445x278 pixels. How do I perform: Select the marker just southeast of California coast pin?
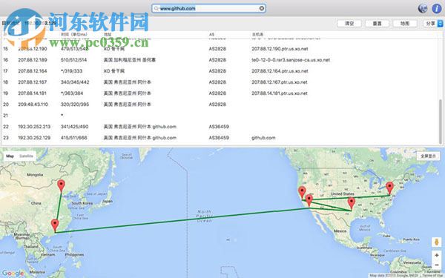pos(309,201)
